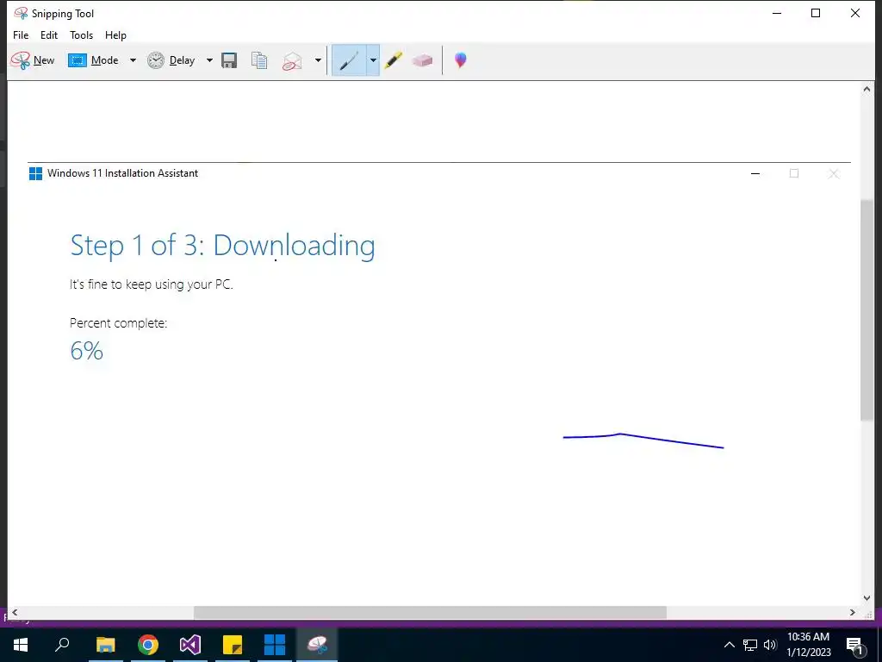Click the 'Step 1 of 3: Downloading' heading
This screenshot has height=662, width=882.
point(223,246)
